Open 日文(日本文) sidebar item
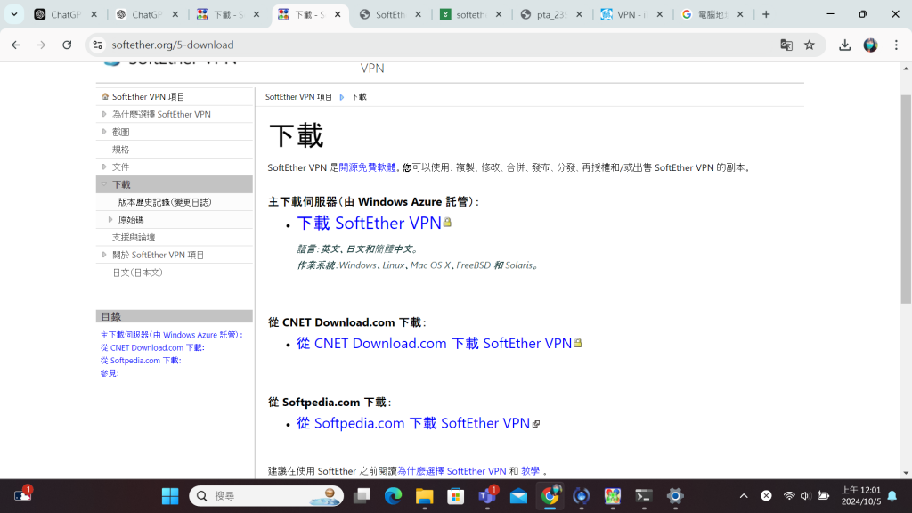The height and width of the screenshot is (513, 912). click(137, 273)
